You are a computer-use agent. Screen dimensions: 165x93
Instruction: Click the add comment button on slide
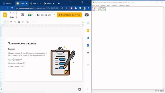(x=80, y=89)
